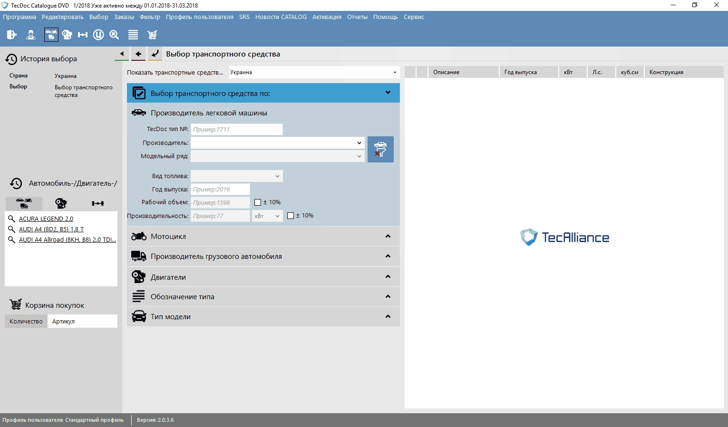Open the Новости CATALOG menu
Screen dimensions: 728x427
click(x=281, y=17)
